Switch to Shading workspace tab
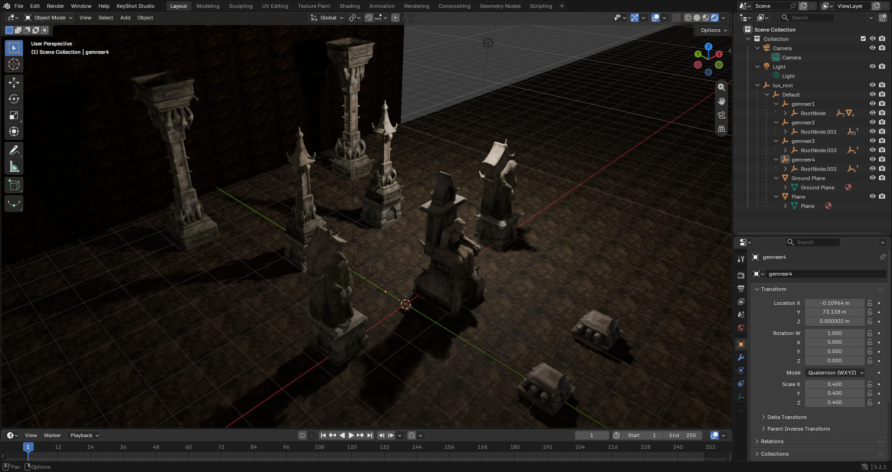The image size is (892, 472). pyautogui.click(x=349, y=6)
